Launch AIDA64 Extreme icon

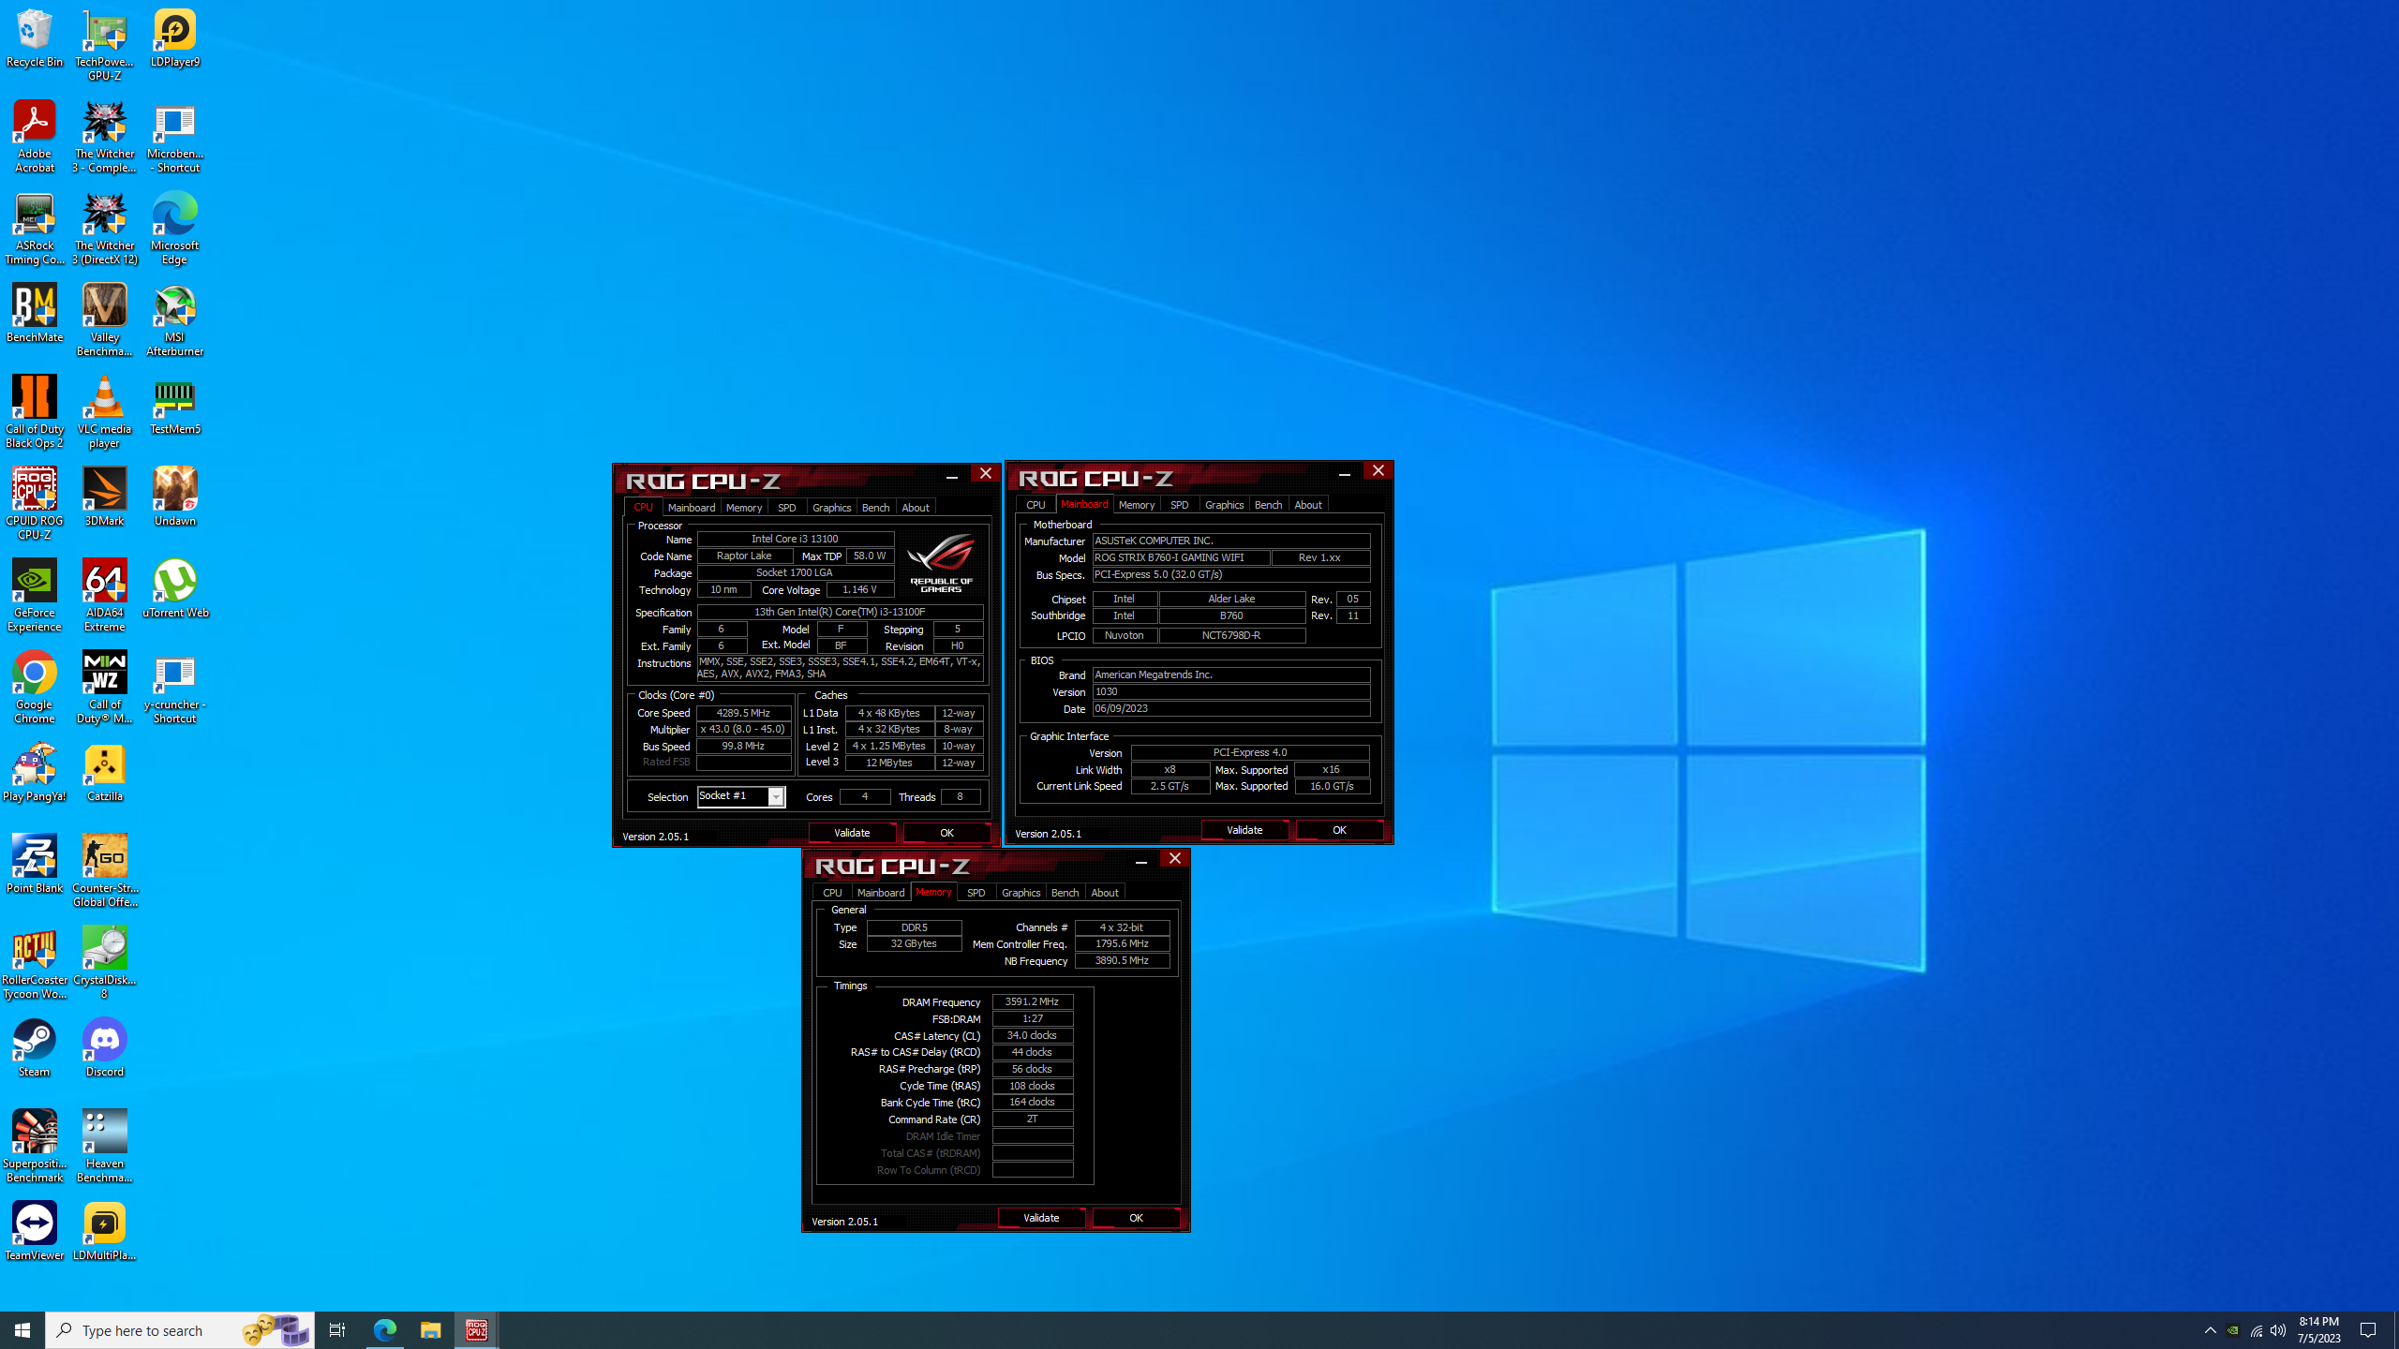pyautogui.click(x=105, y=596)
